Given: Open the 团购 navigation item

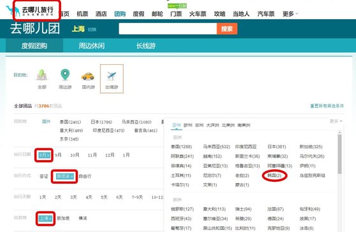Looking at the screenshot, I should [120, 14].
